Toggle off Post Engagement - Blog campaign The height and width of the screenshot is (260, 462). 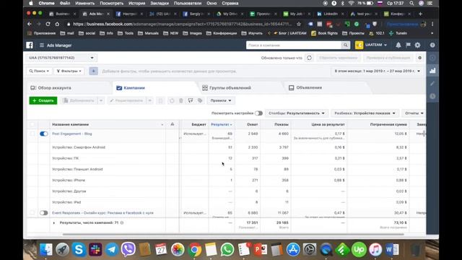[x=43, y=134]
